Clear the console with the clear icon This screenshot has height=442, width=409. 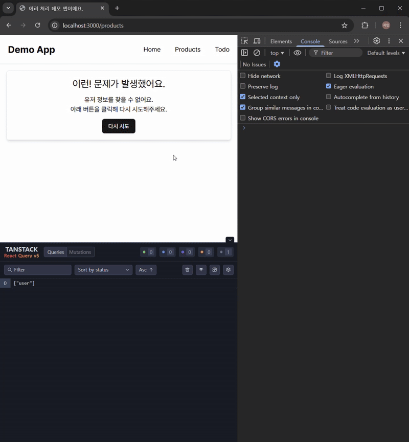point(257,53)
